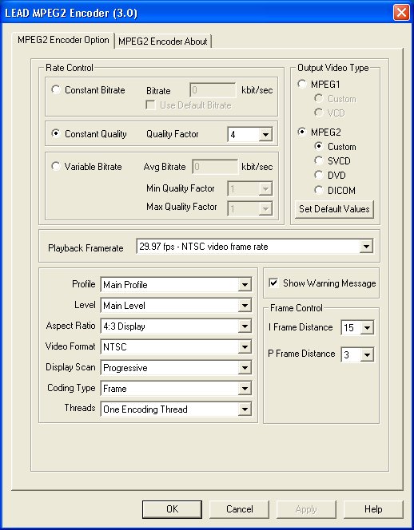
Task: Open the I Frame Distance dropdown
Action: click(x=367, y=327)
